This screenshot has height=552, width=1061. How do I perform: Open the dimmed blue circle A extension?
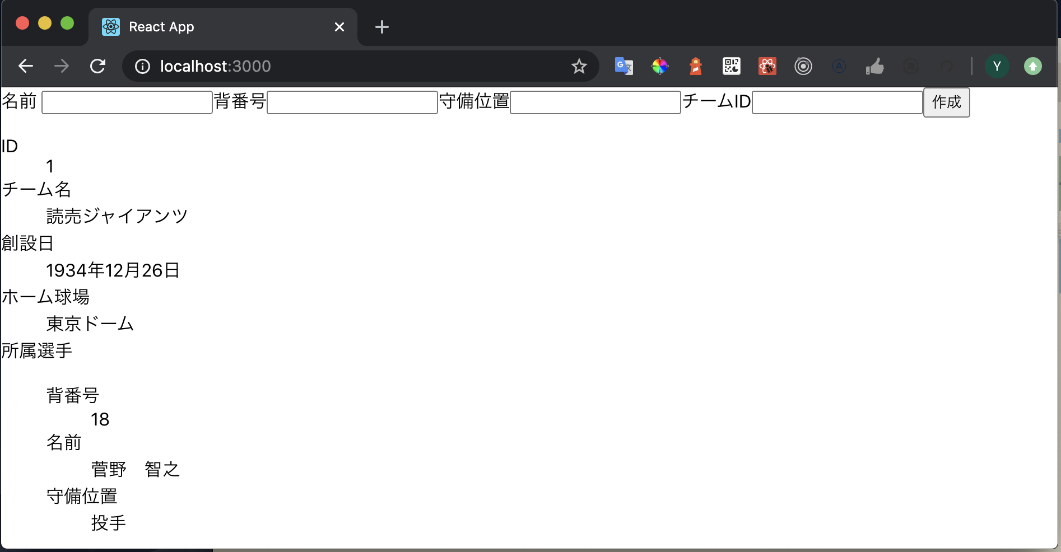coord(839,66)
